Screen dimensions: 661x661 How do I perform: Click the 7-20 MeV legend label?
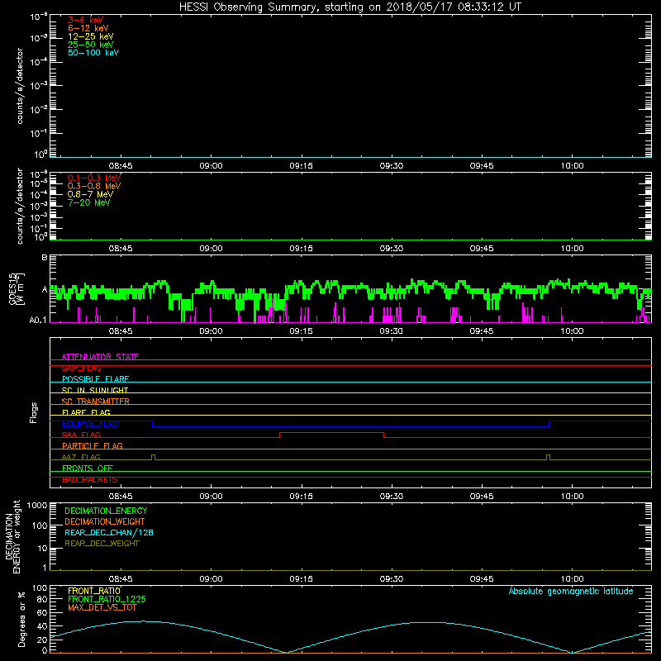89,202
